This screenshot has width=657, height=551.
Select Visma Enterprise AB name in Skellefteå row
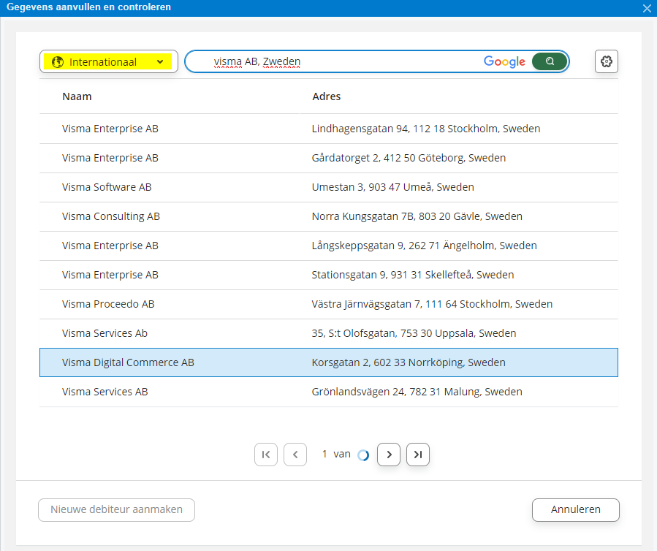(110, 275)
